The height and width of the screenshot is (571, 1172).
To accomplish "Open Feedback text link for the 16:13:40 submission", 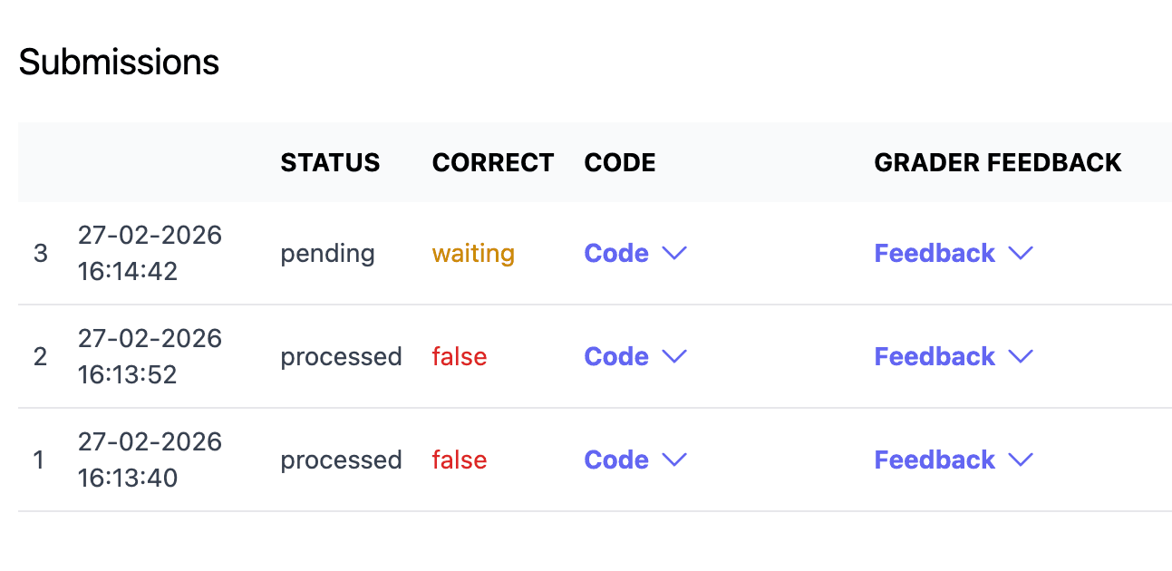I will [x=935, y=460].
